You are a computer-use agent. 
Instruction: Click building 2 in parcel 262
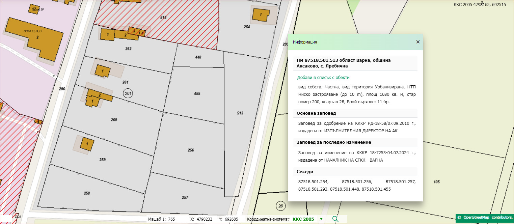pos(126,35)
